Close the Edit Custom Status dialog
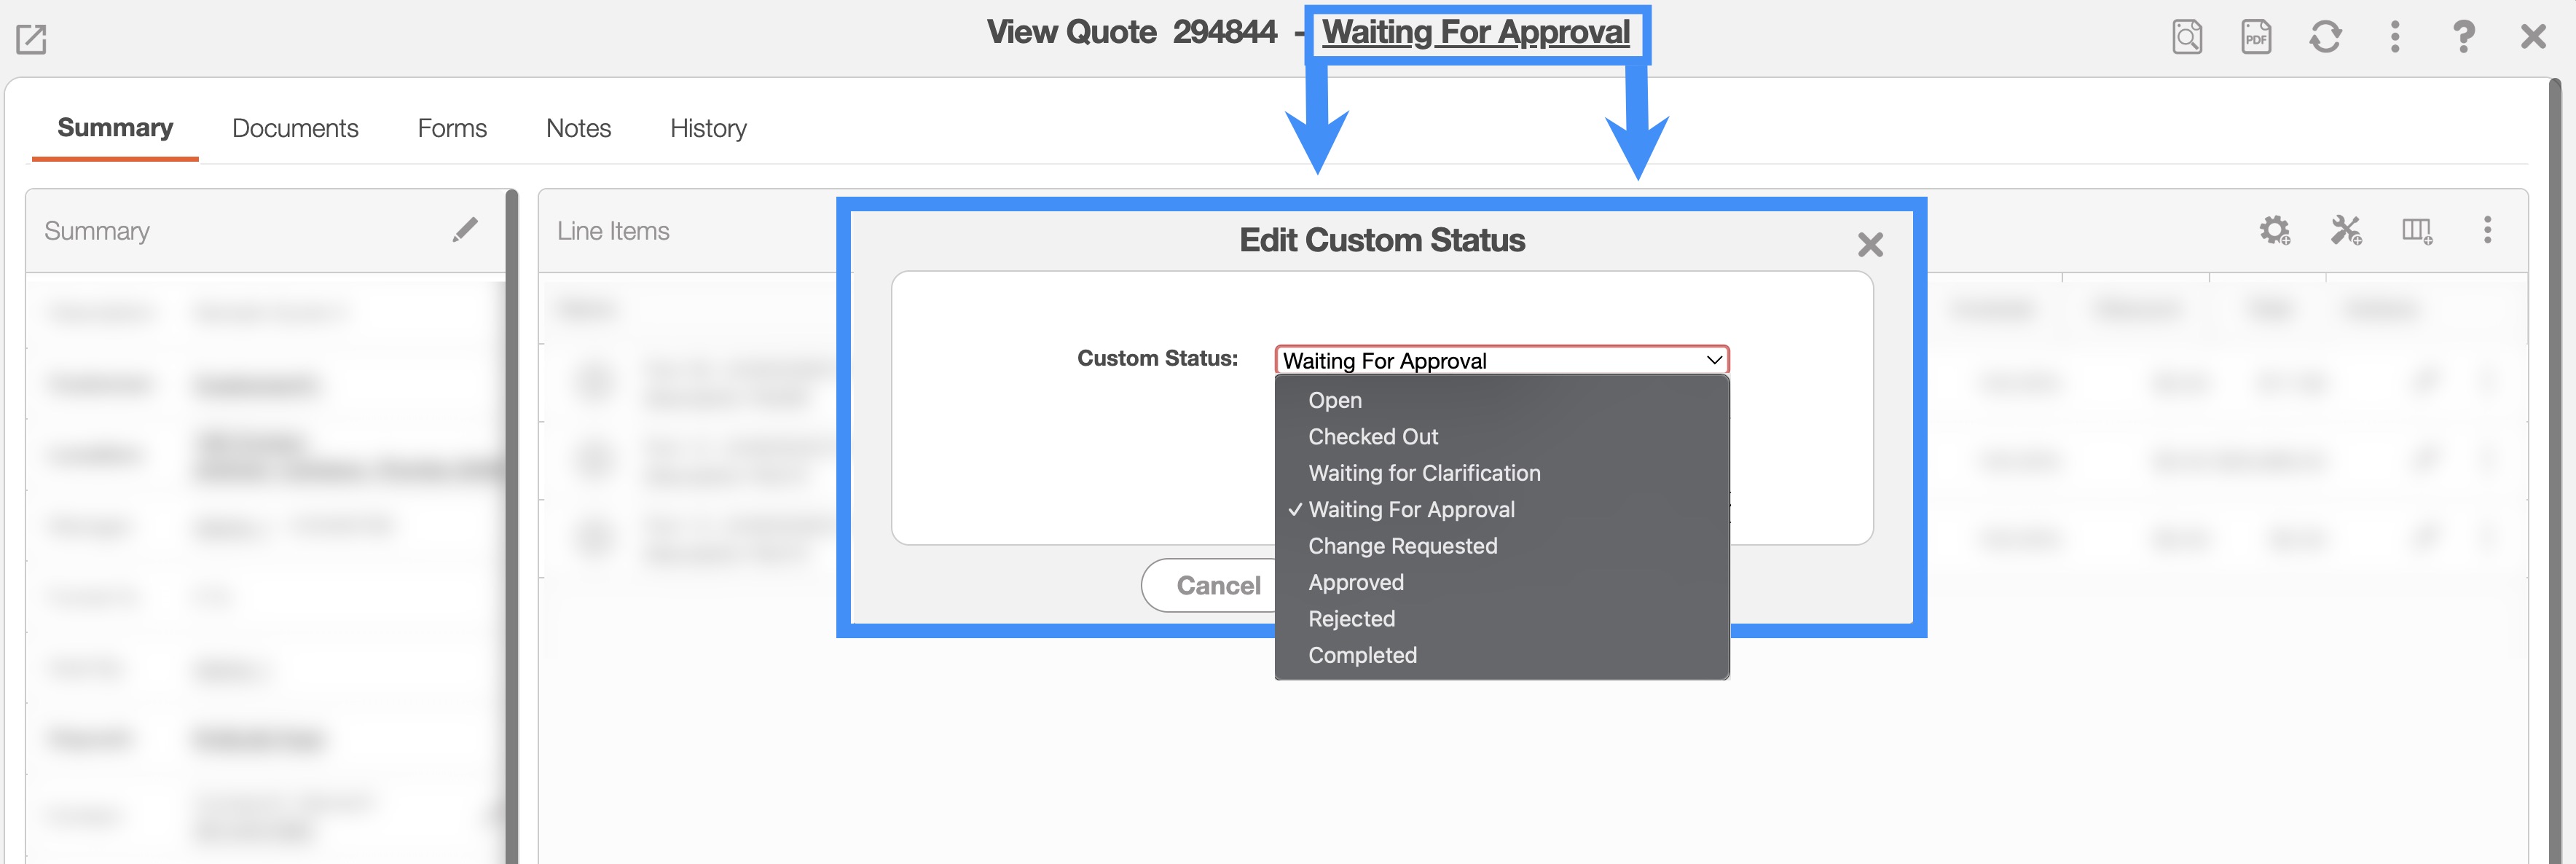The height and width of the screenshot is (864, 2576). [1869, 244]
